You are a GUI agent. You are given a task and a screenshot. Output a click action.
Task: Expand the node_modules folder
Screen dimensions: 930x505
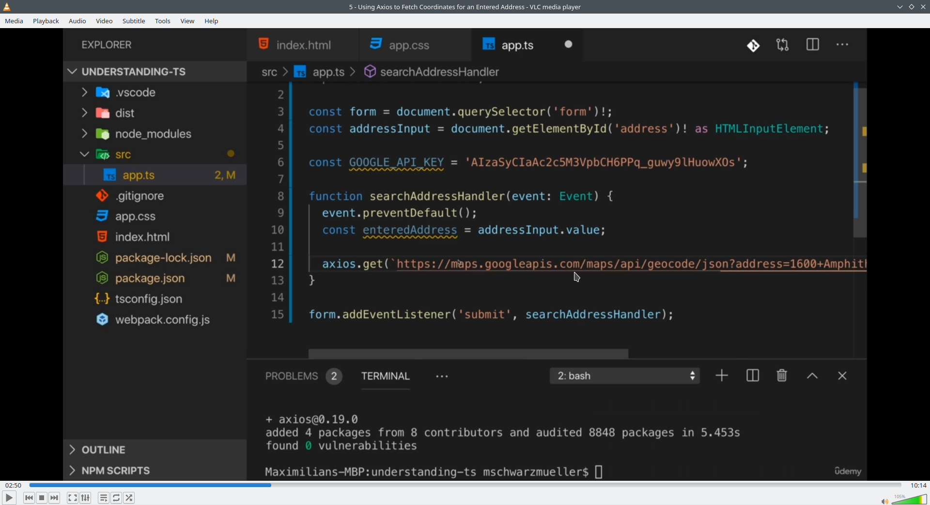click(x=155, y=134)
